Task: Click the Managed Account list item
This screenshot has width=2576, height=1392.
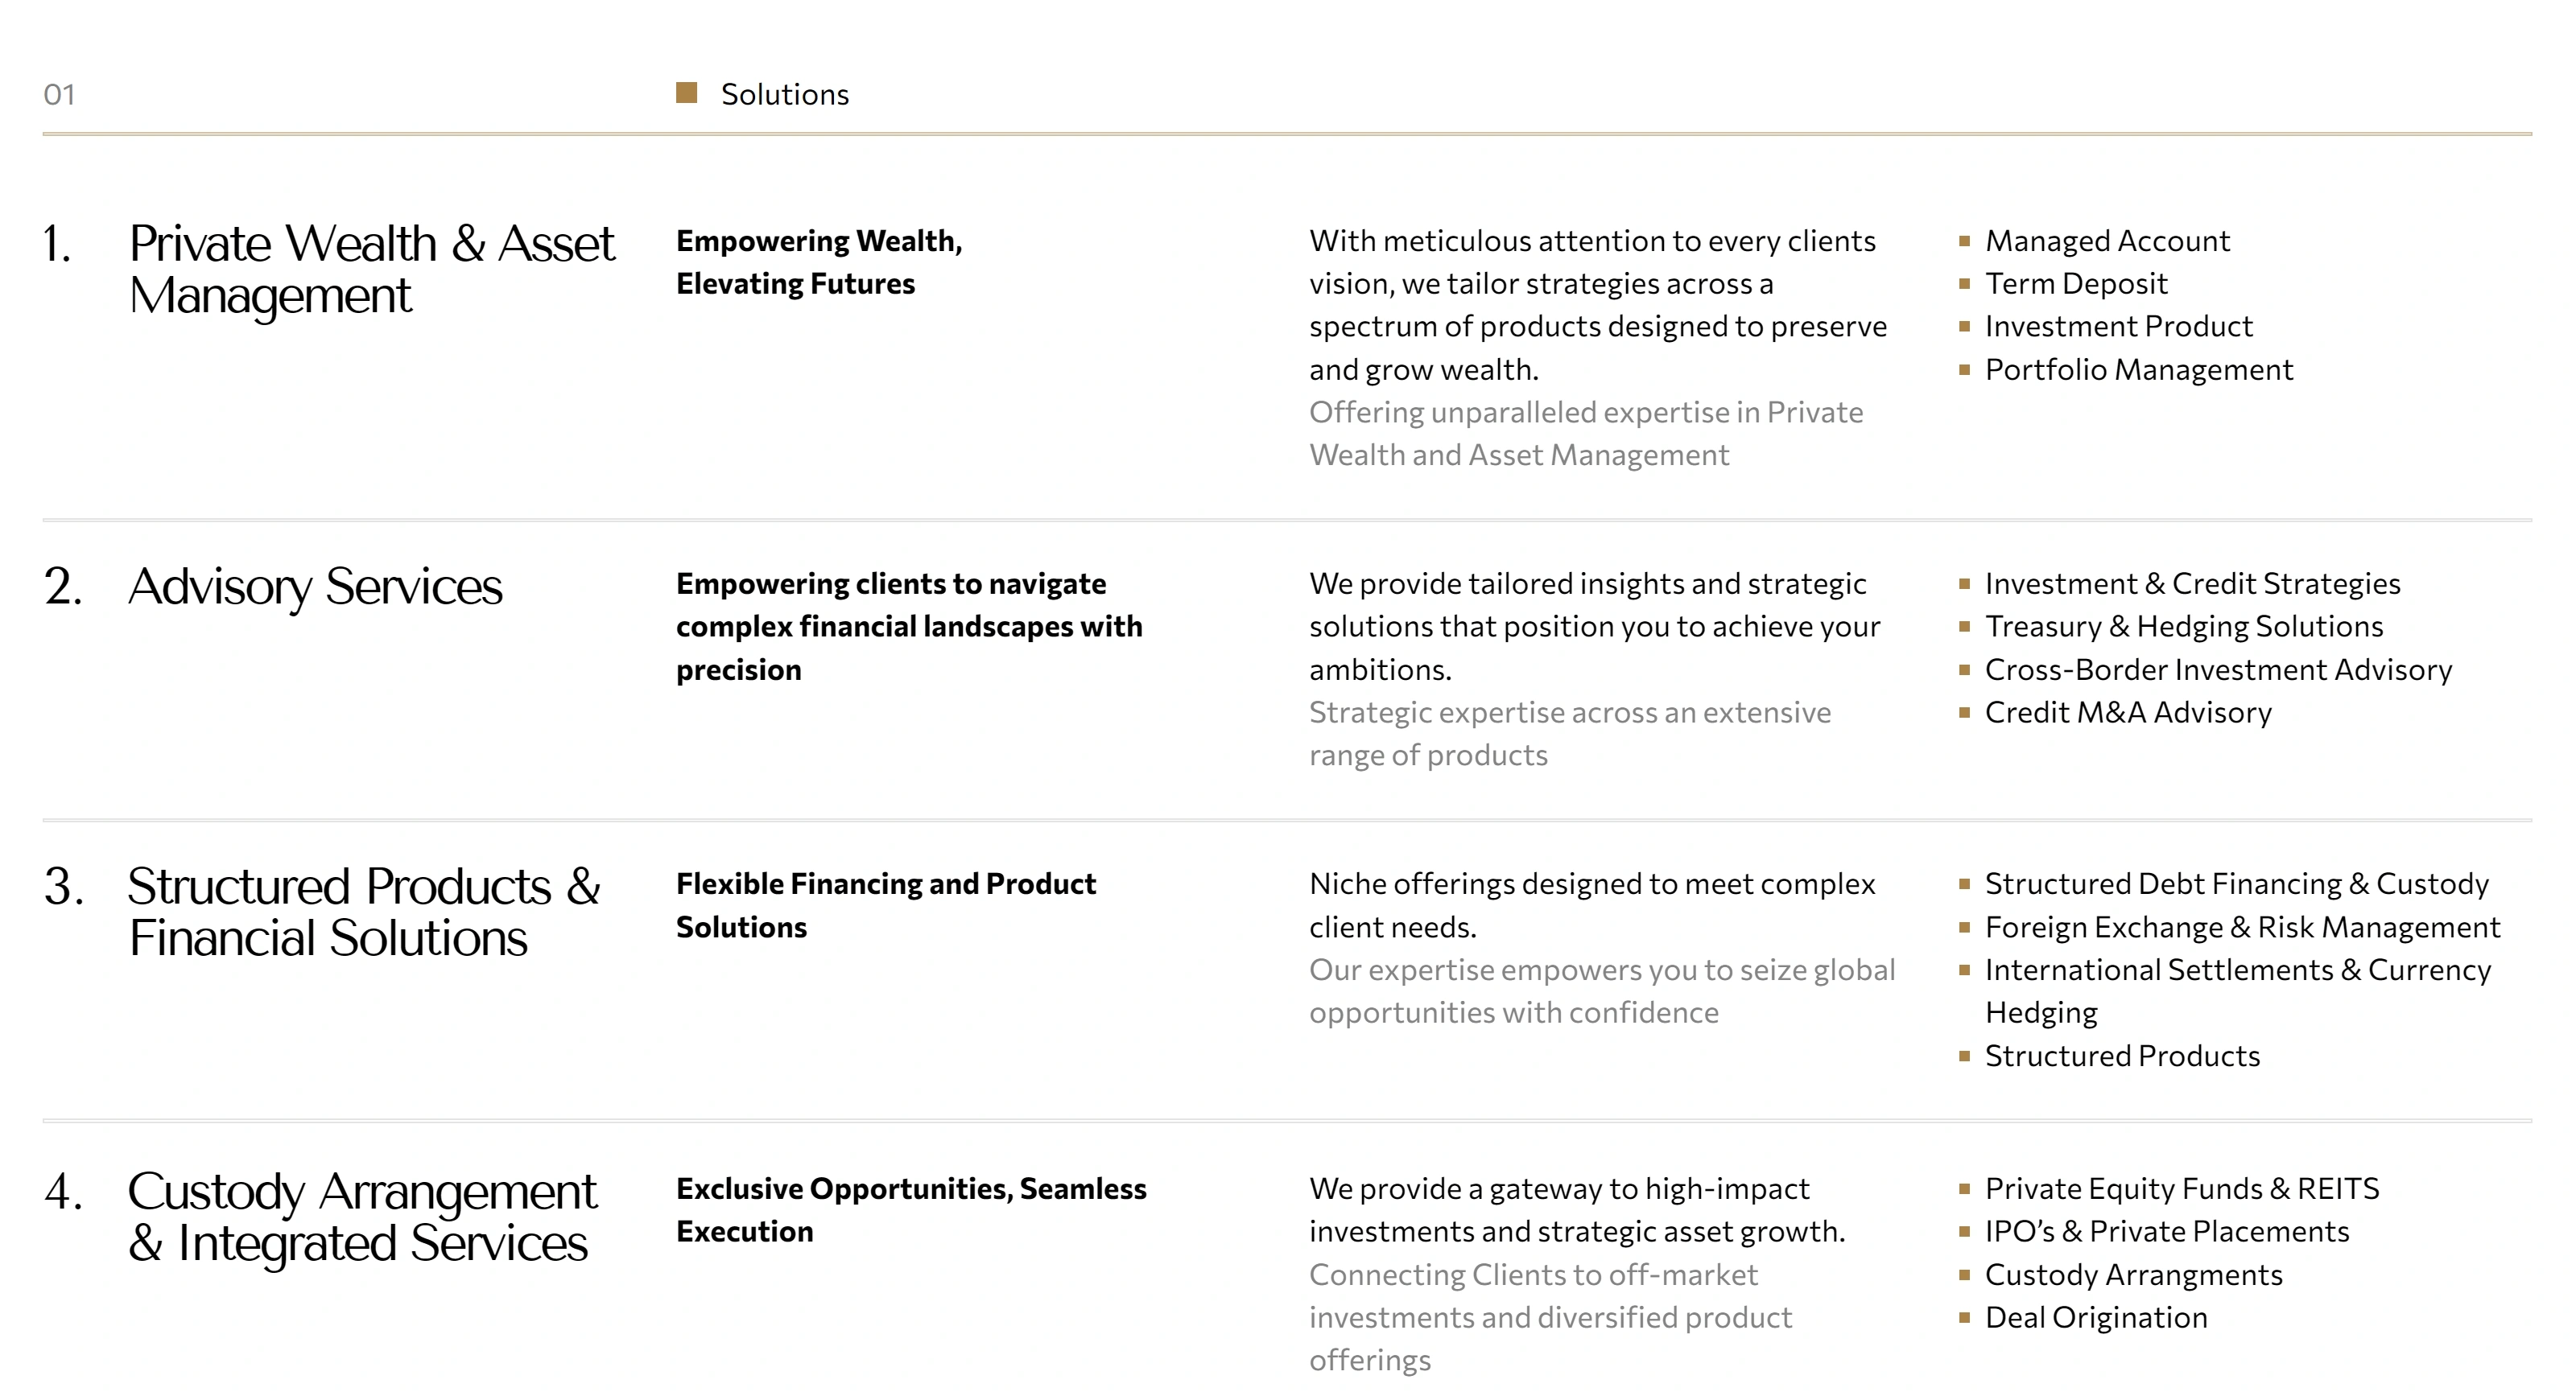Action: click(x=2107, y=241)
